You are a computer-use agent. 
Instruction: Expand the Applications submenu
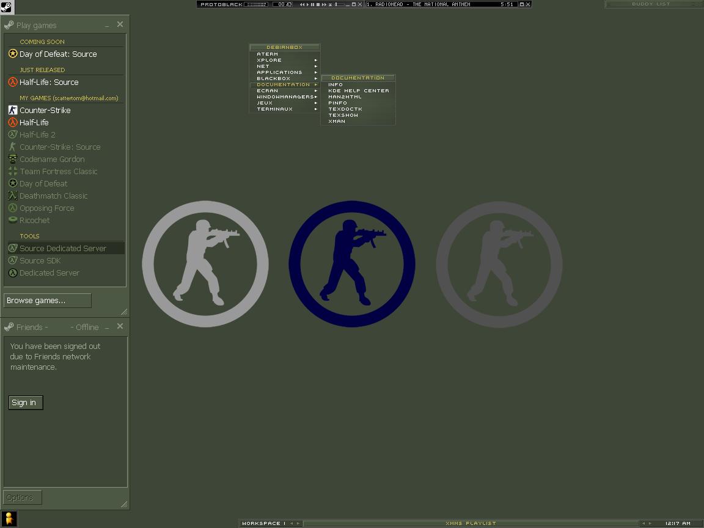pos(284,72)
